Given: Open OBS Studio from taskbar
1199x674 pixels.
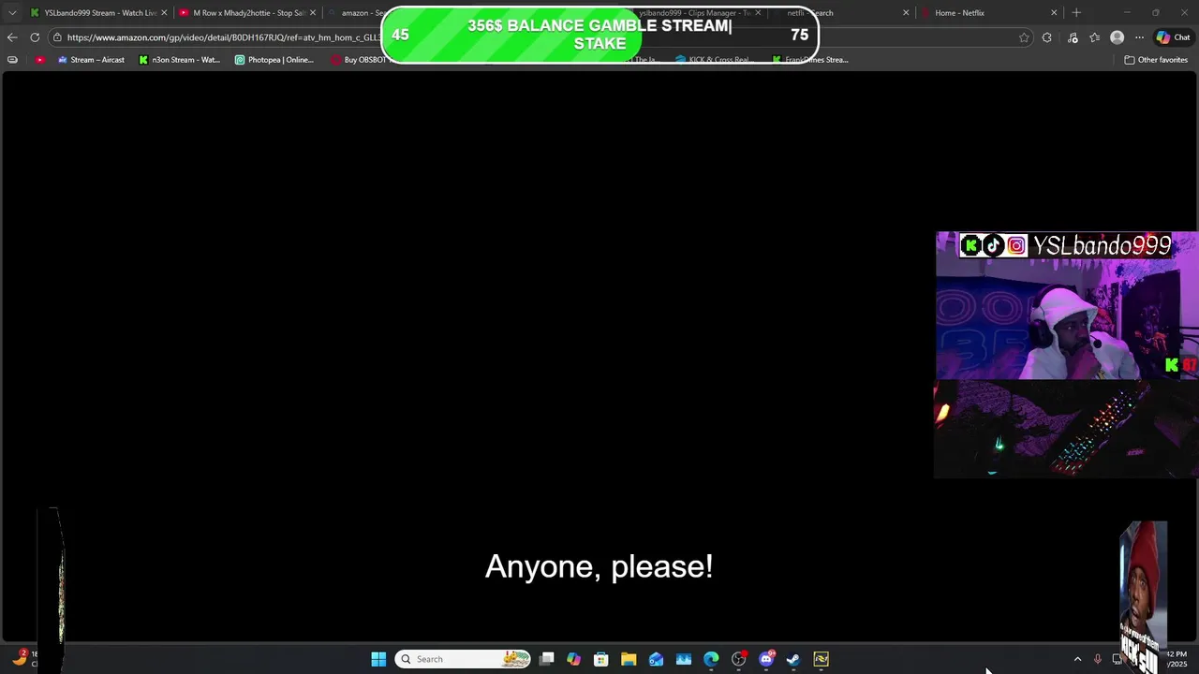Looking at the screenshot, I should (x=739, y=659).
